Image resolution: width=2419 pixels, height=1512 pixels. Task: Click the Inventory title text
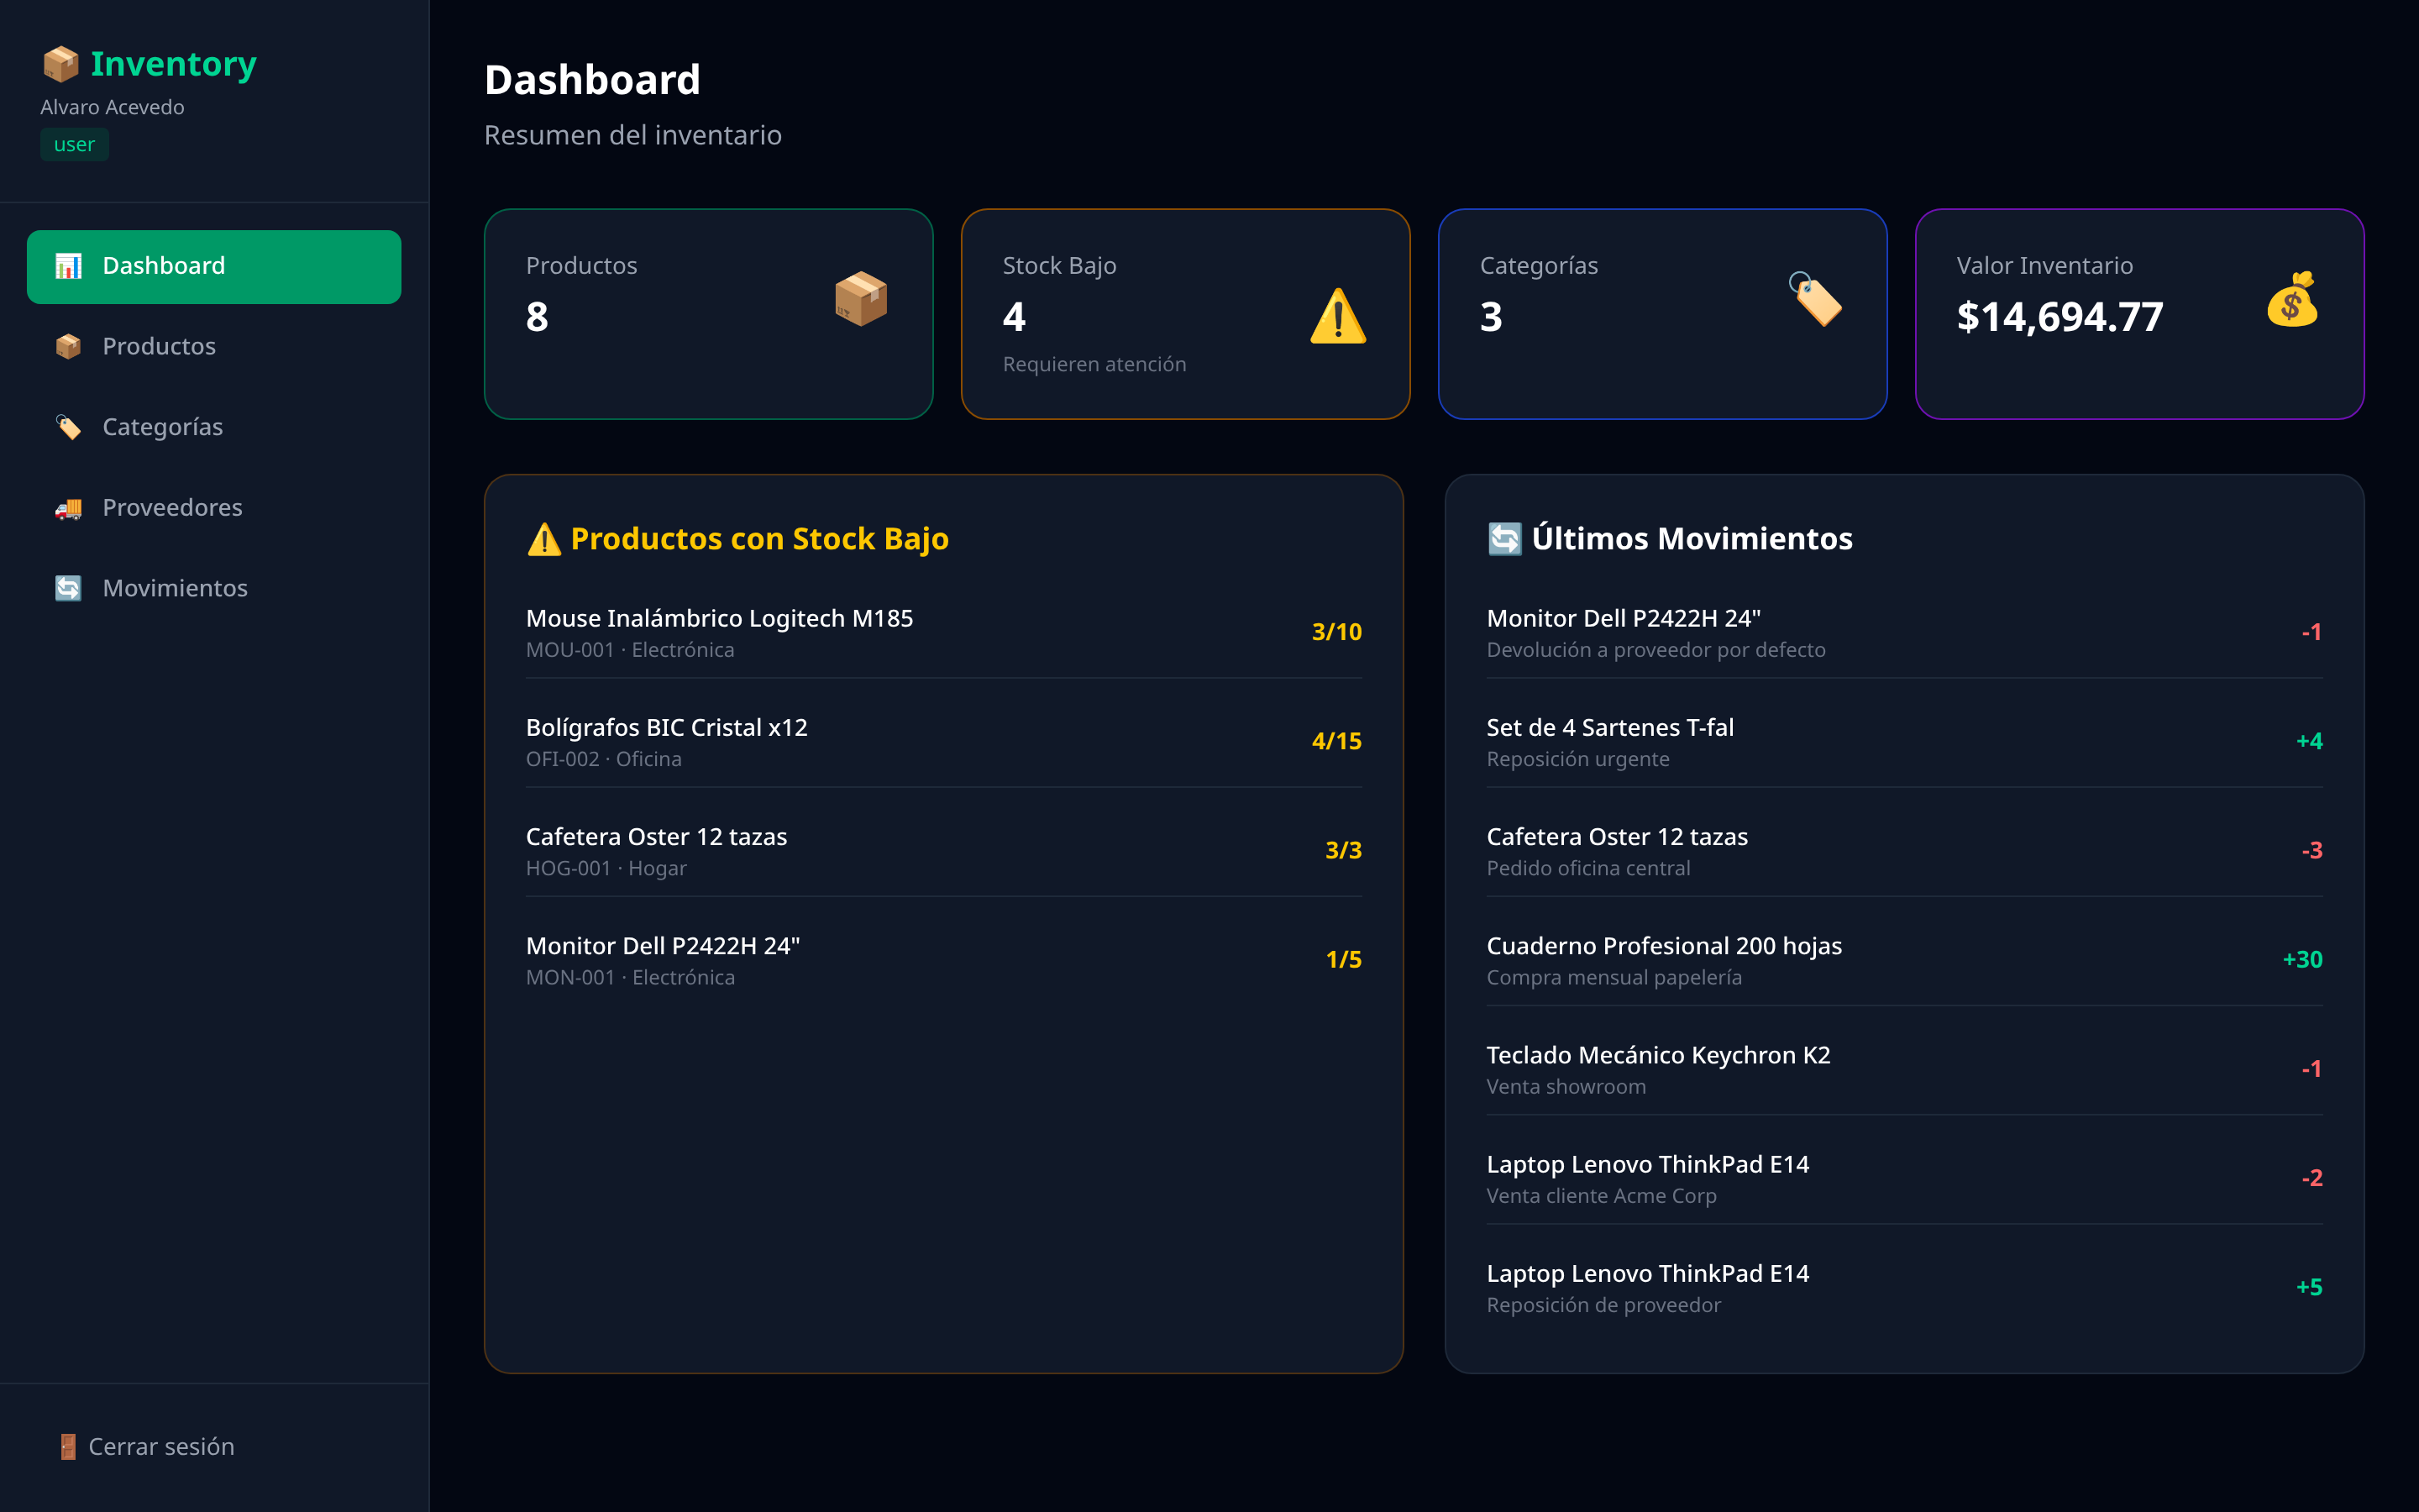174,64
